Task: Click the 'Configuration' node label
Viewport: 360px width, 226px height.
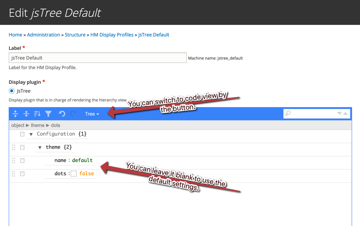Action: click(x=56, y=134)
